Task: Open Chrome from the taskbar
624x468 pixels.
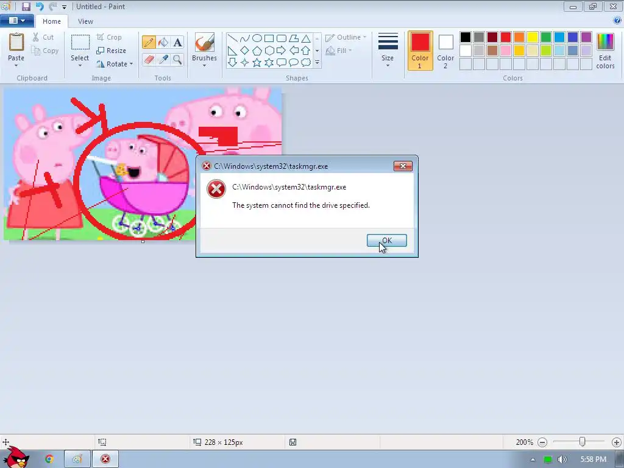Action: [x=49, y=459]
